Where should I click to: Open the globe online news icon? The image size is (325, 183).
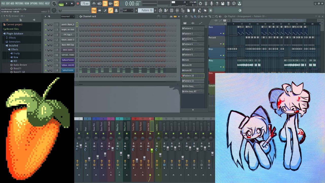[x=240, y=10]
